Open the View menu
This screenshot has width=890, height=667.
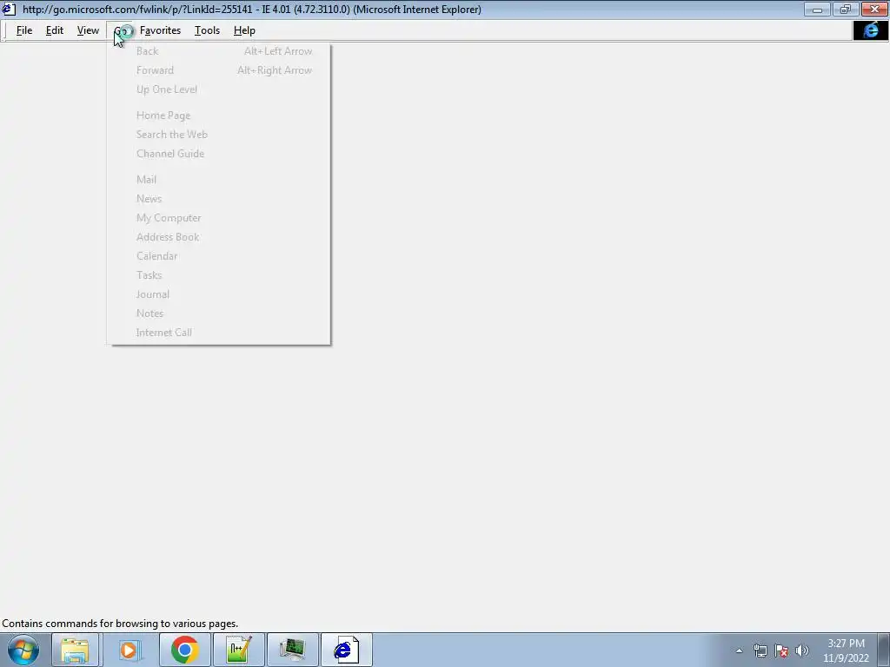[88, 30]
